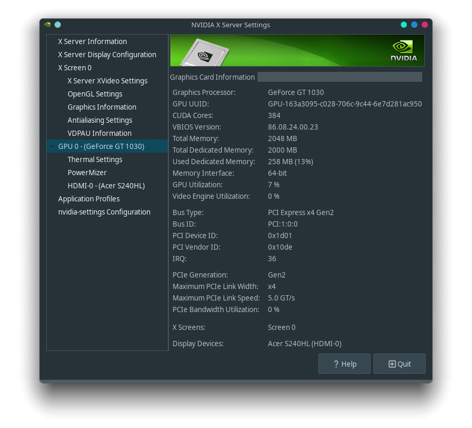The image size is (472, 428).
Task: Click IRQ value 36
Action: (272, 259)
